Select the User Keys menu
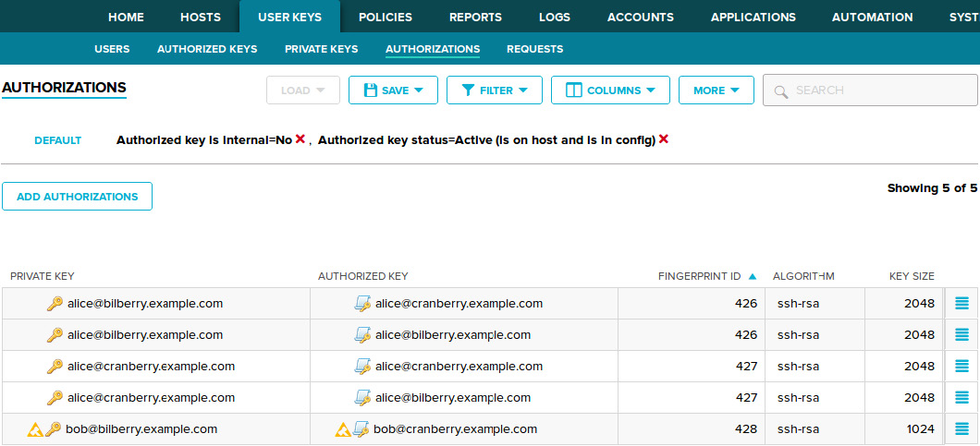Viewport: 980px width, 446px height. point(290,17)
